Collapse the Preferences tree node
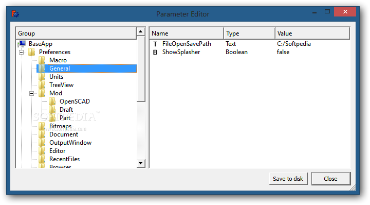Viewport: 370px width, 205px height. click(22, 52)
